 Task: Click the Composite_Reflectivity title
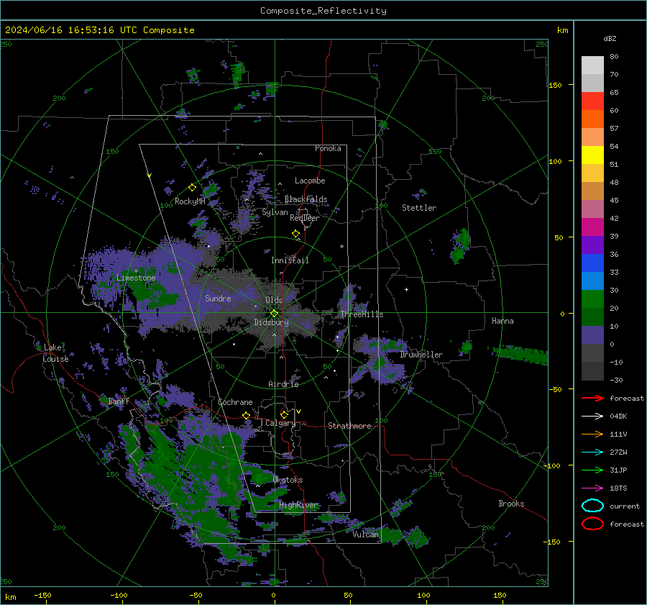coord(323,11)
